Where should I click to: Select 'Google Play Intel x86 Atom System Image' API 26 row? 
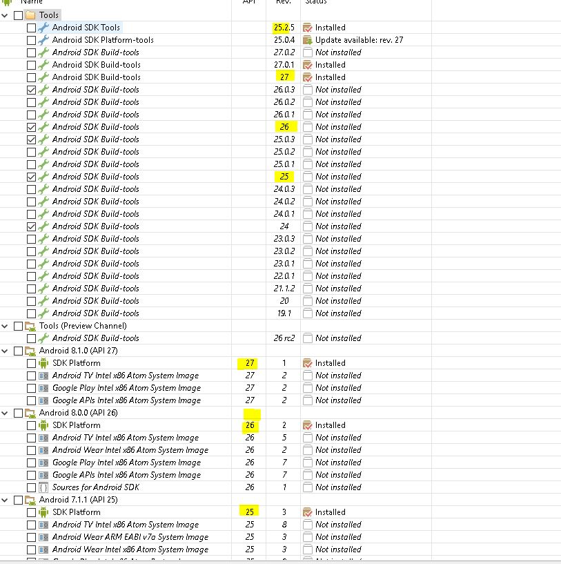pyautogui.click(x=126, y=463)
